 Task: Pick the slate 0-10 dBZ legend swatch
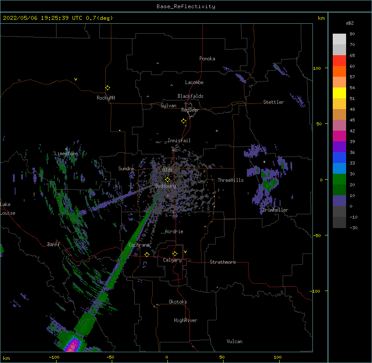coord(339,201)
